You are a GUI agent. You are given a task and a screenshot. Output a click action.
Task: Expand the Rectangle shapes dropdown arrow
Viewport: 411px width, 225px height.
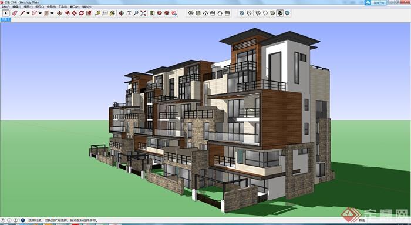point(52,13)
